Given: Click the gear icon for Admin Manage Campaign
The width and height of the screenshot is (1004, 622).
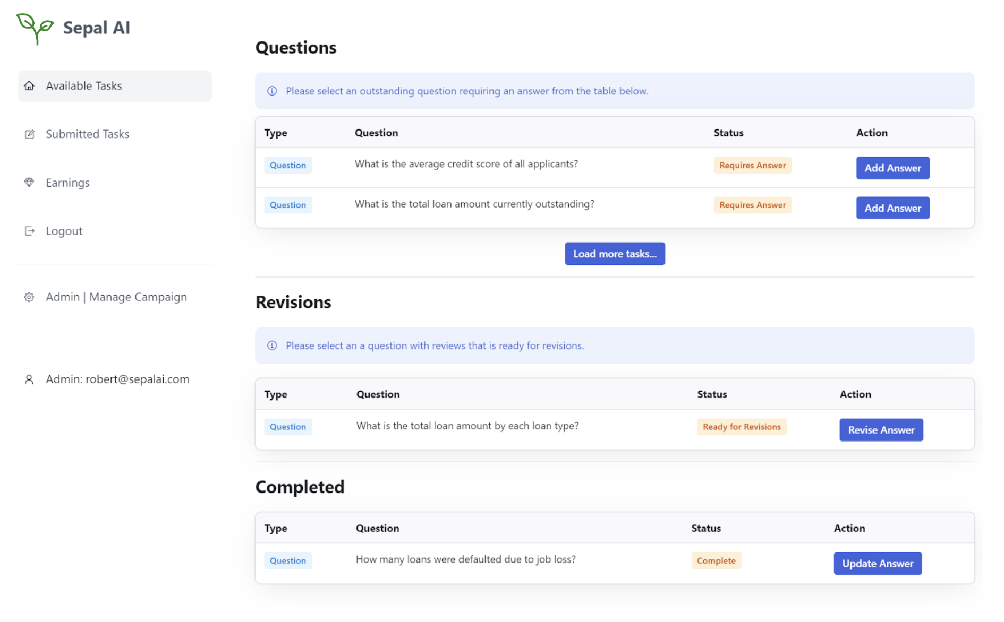Looking at the screenshot, I should (29, 297).
